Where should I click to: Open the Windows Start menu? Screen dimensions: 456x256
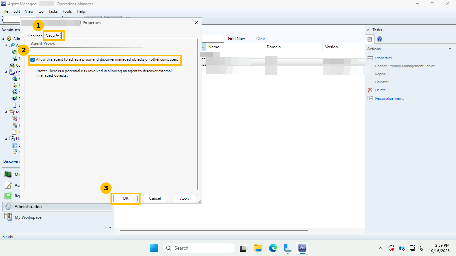154,248
